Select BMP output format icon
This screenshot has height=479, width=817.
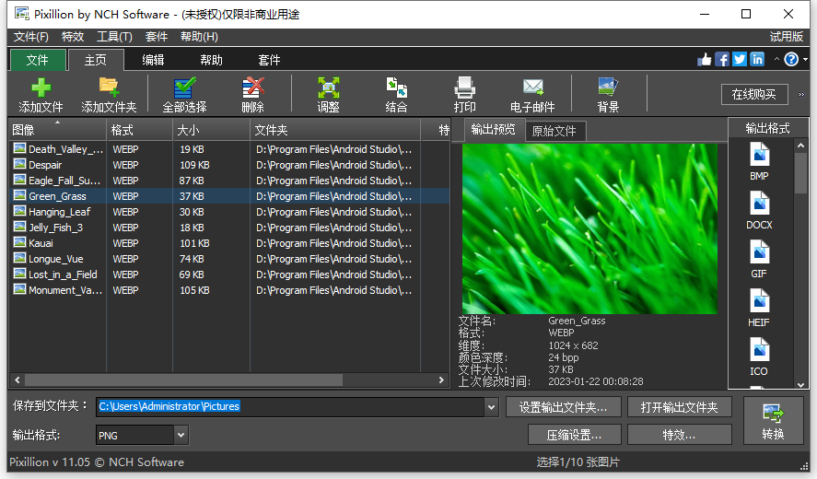click(759, 161)
